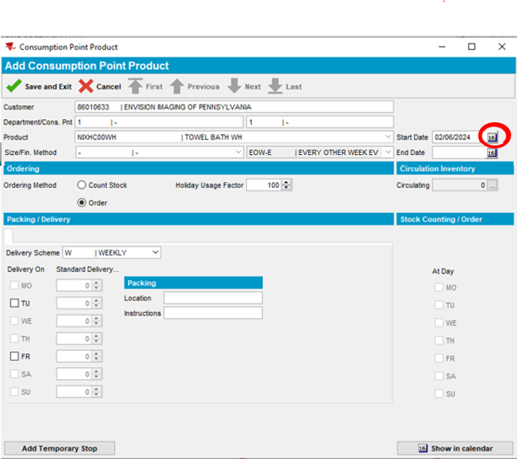Screen dimensions: 517x459
Task: Open the End Date calendar picker
Action: pos(492,153)
